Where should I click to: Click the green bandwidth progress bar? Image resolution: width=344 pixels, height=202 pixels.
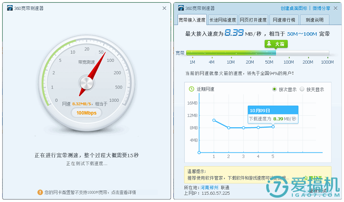pyautogui.click(x=231, y=52)
